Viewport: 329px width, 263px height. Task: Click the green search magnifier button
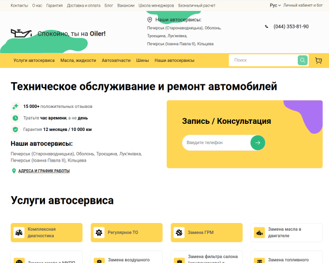pyautogui.click(x=303, y=60)
